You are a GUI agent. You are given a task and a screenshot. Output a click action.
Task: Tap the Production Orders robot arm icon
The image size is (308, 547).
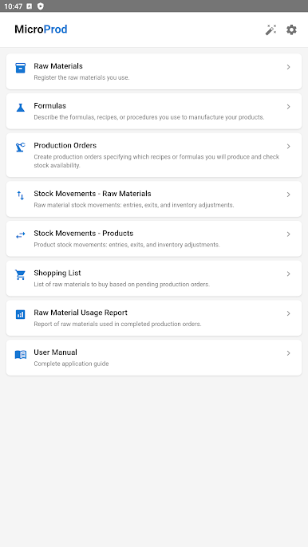point(21,148)
